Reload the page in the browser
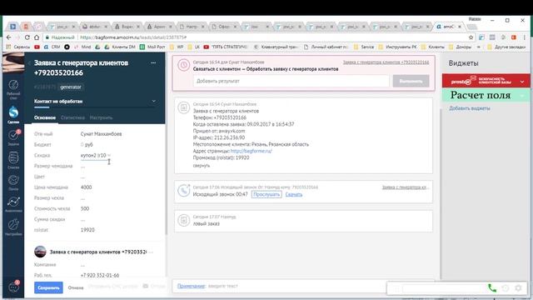Screen dimensions: 533x300 [x=27, y=37]
